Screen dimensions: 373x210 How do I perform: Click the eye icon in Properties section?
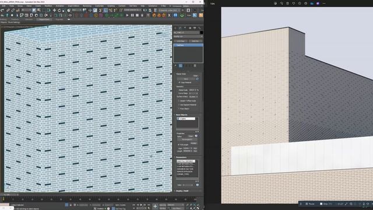196,136
